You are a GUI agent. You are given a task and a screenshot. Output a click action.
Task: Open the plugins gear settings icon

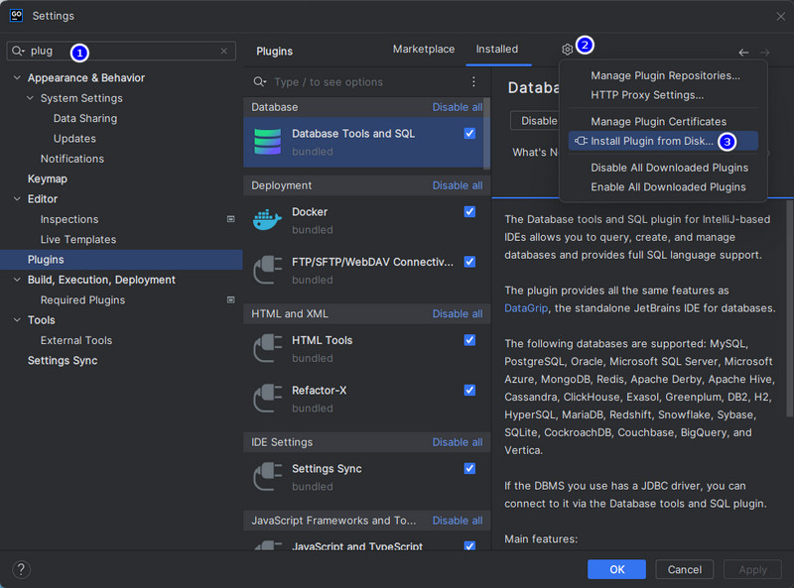point(567,50)
